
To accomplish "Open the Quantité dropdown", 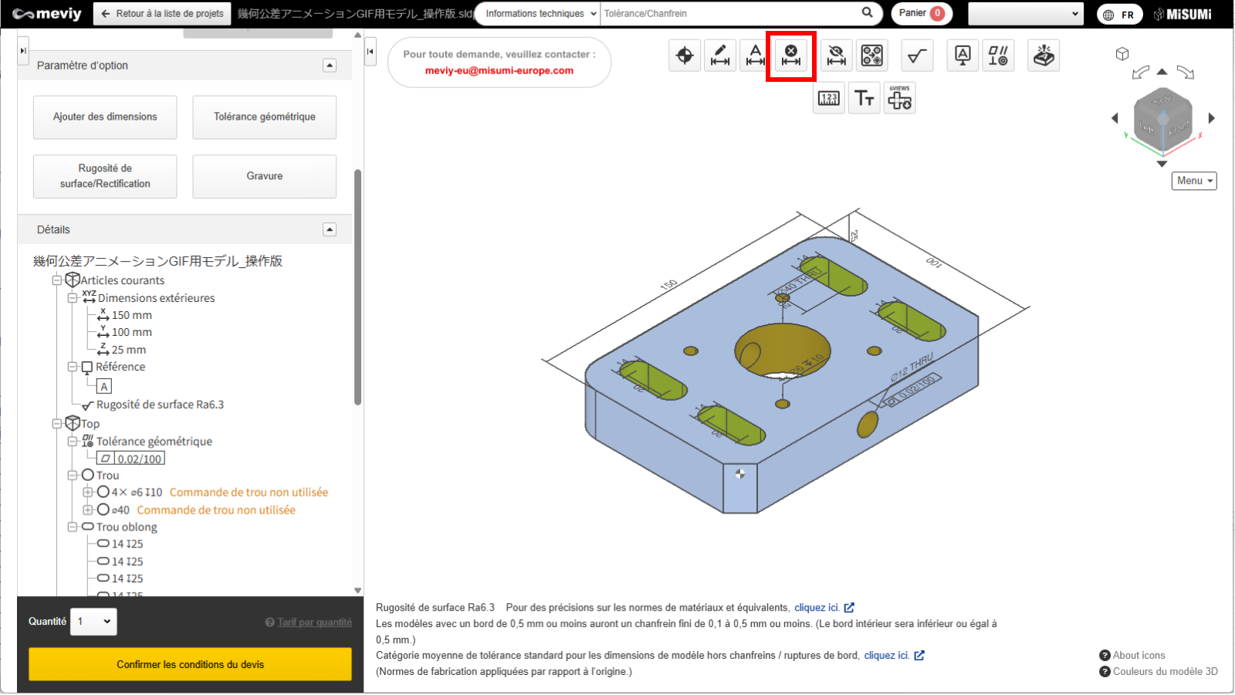I will (x=94, y=622).
